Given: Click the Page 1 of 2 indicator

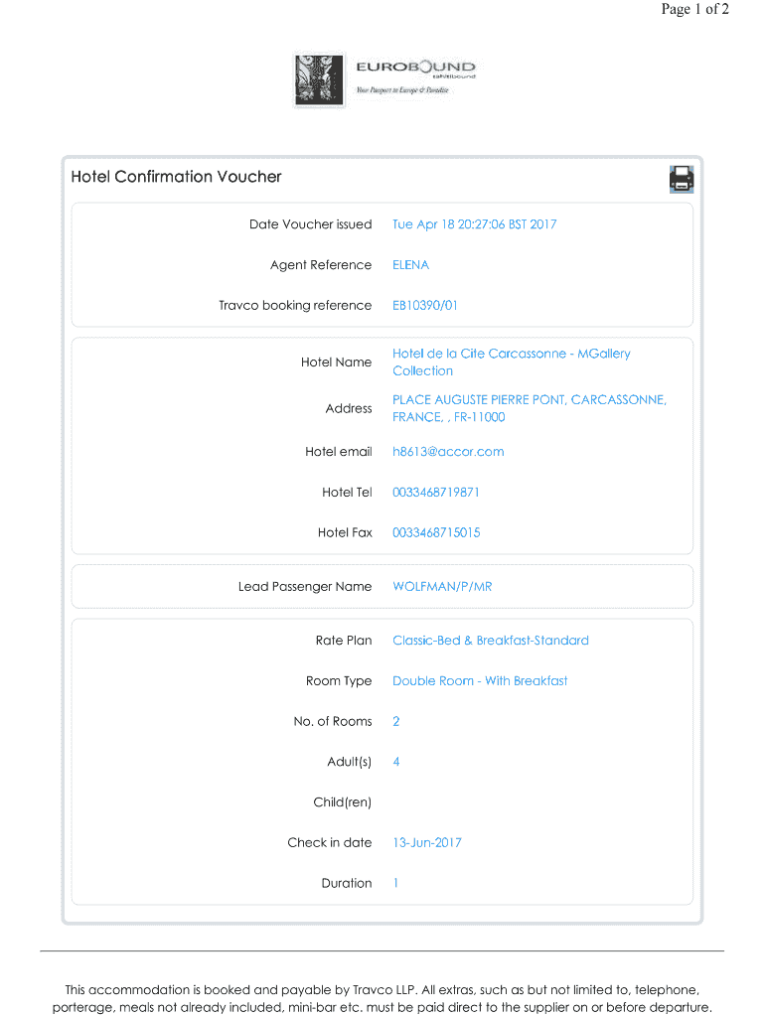Looking at the screenshot, I should (695, 10).
